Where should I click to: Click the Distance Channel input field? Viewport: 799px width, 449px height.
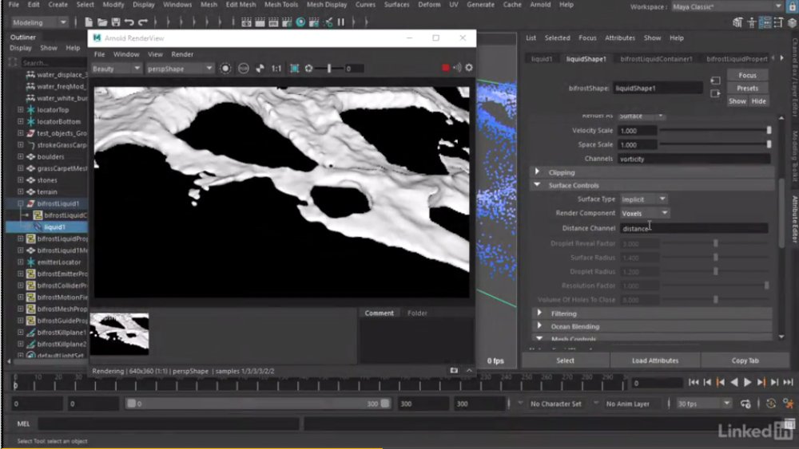694,228
